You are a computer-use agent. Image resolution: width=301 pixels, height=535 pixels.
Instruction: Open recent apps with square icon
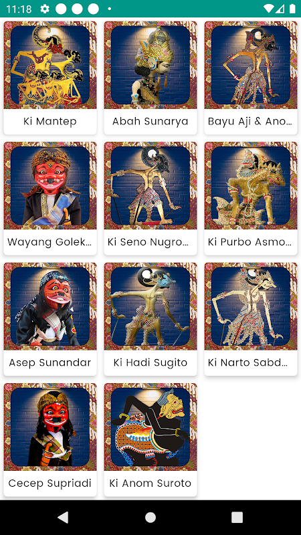point(237,517)
